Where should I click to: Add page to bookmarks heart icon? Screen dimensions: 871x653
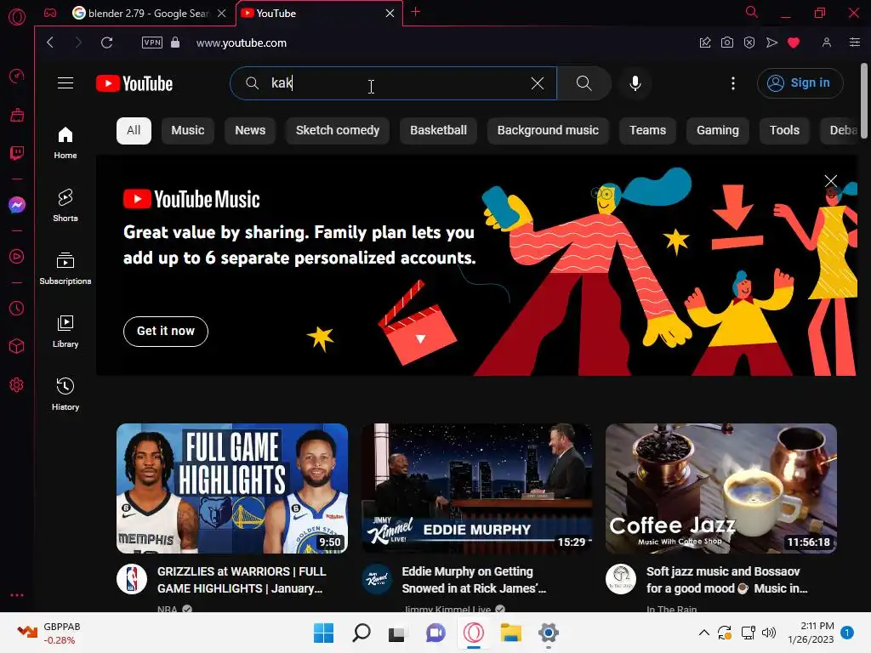tap(794, 43)
